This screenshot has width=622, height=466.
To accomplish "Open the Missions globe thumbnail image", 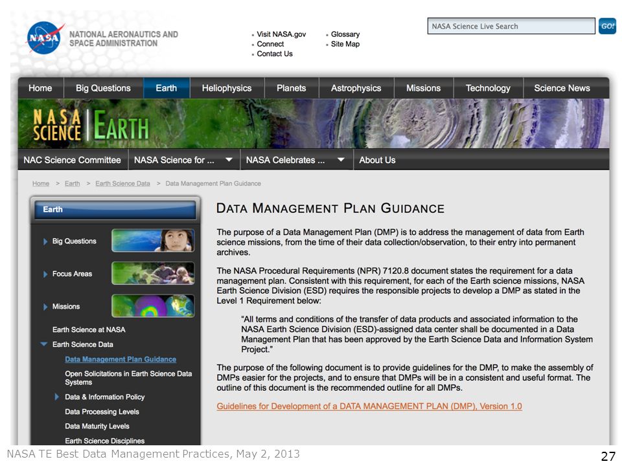I will click(153, 305).
